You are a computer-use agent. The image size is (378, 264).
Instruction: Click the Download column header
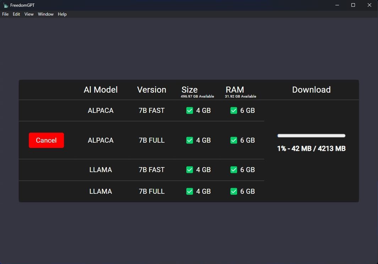click(x=311, y=90)
